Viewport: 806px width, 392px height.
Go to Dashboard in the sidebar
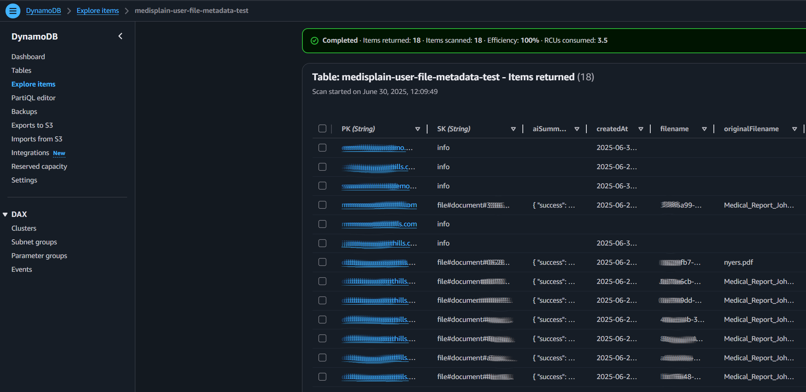click(28, 57)
